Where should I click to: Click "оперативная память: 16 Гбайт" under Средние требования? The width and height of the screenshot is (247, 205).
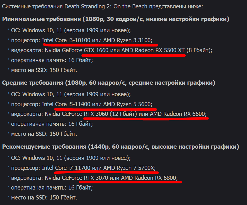point(52,124)
